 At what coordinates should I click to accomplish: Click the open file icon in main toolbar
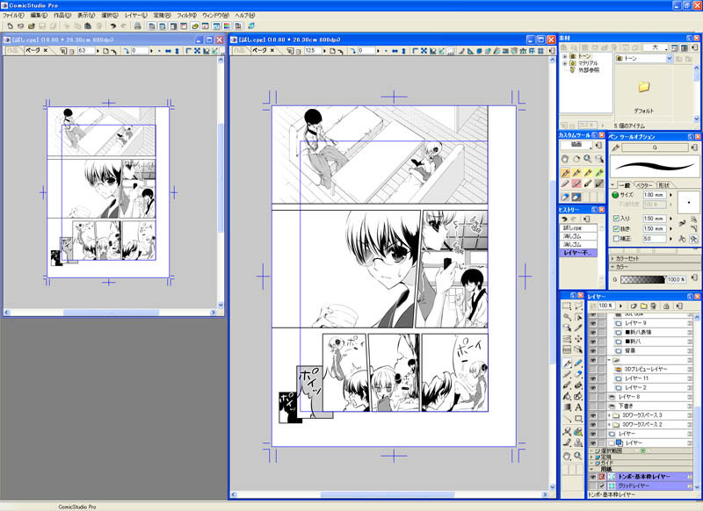tap(32, 26)
